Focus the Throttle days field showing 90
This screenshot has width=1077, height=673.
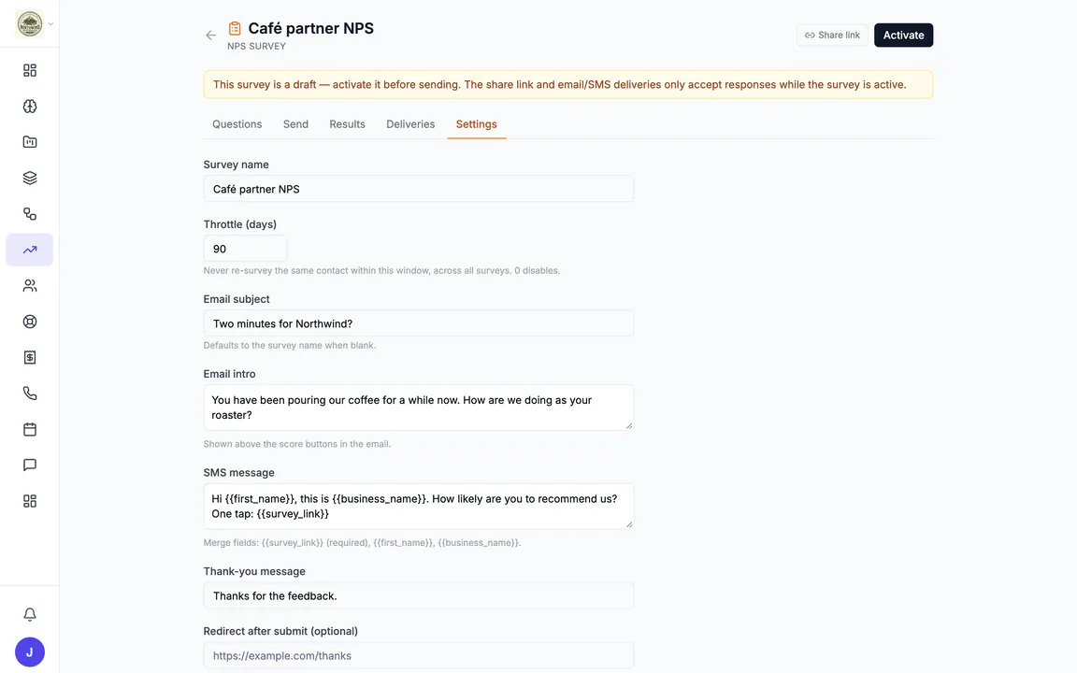click(x=245, y=249)
